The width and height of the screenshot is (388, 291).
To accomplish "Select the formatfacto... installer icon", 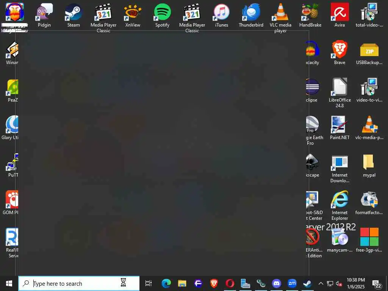I will (369, 203).
